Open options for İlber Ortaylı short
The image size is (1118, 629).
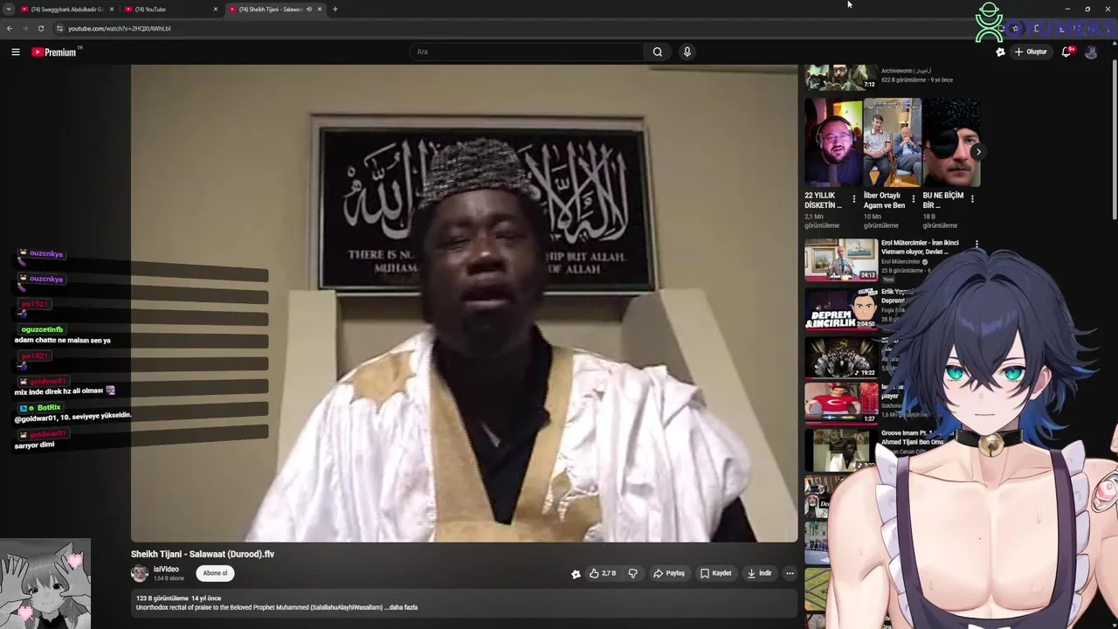tap(914, 199)
